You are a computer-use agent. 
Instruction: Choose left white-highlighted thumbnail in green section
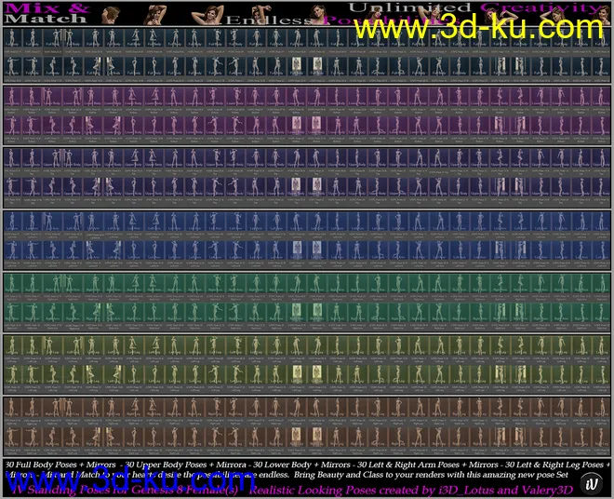pos(298,310)
